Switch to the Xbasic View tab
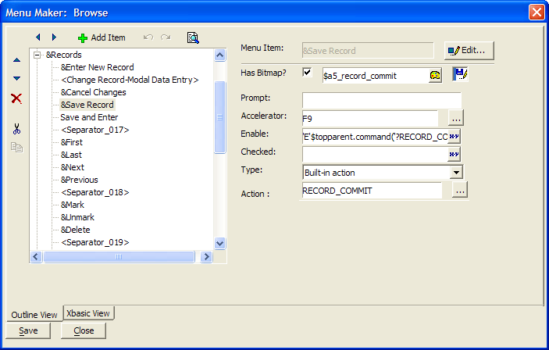Viewport: 549px width, 350px height. coord(88,313)
